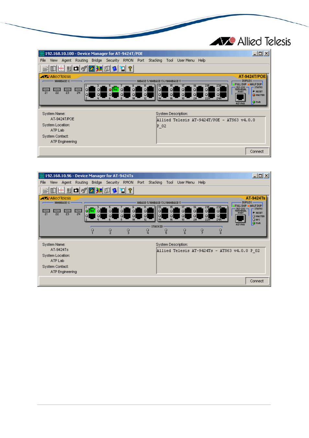Click Stack ID 1 LED on AT-9424Ts
Screen dimensions: 309x438
coord(92,230)
